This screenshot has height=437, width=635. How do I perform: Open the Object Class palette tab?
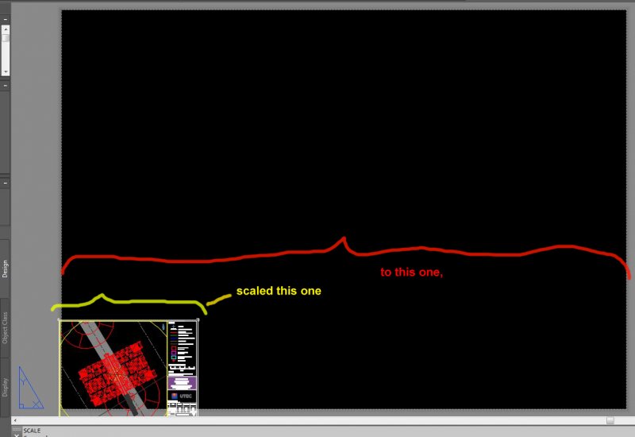5,327
